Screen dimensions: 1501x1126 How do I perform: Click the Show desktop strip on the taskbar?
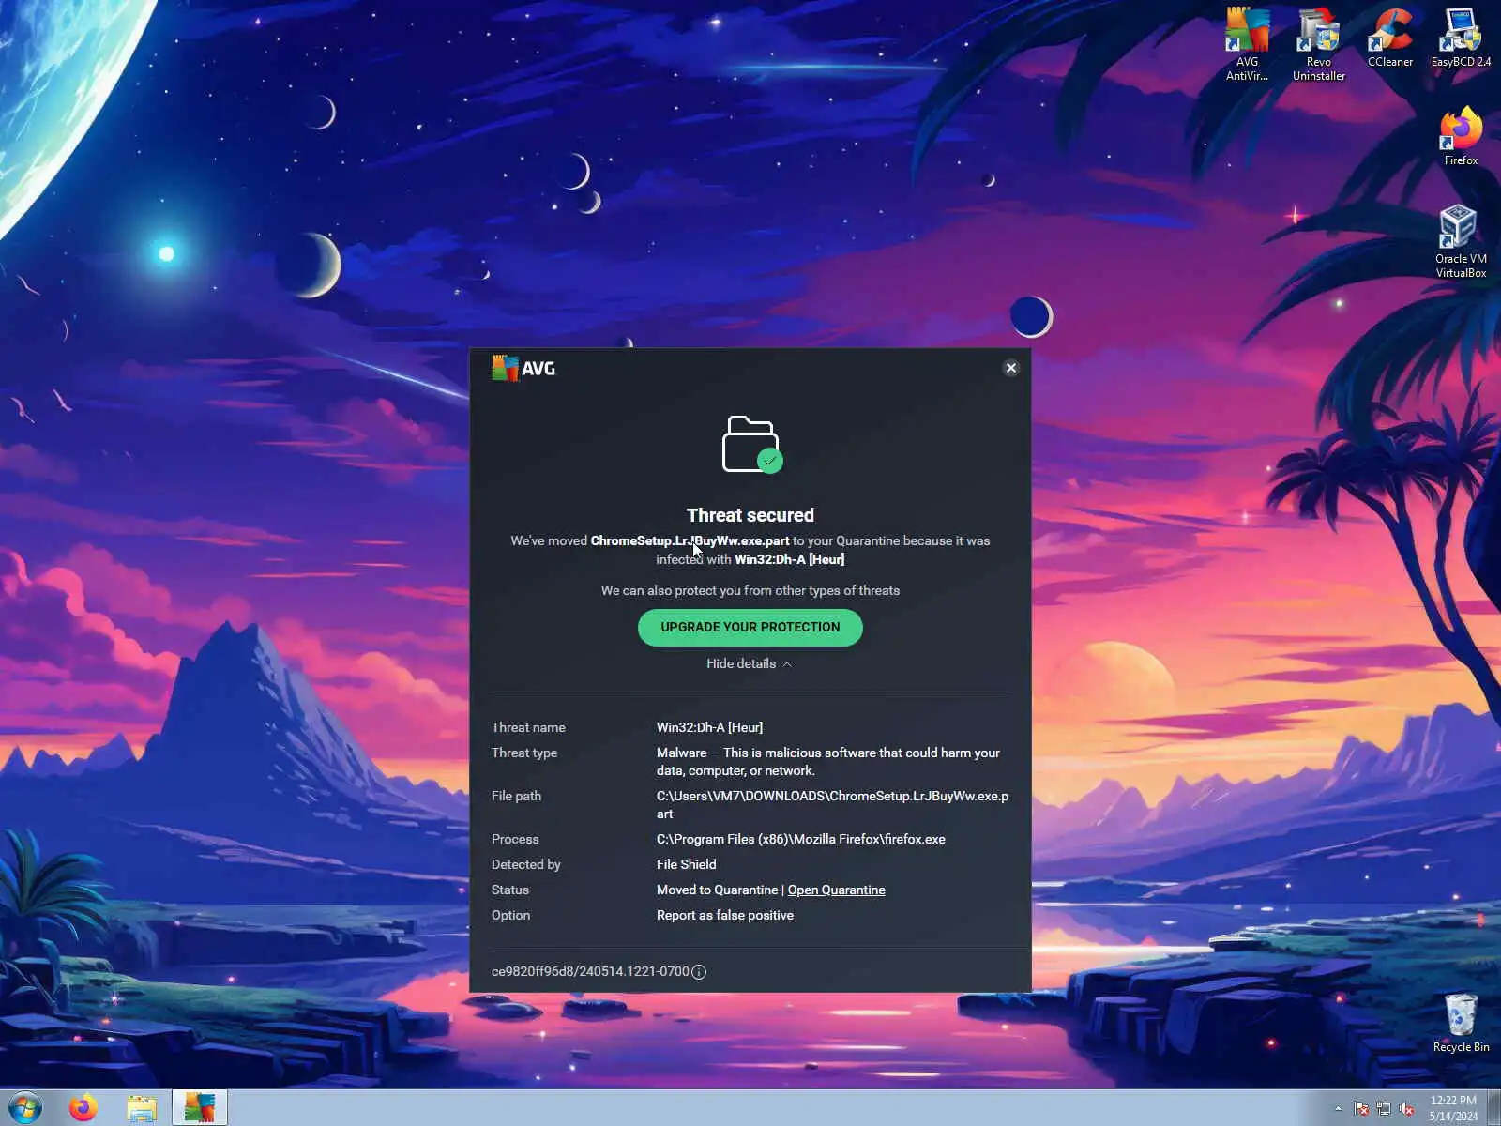tap(1493, 1108)
